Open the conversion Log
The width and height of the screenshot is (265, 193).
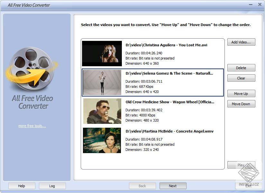(x=52, y=186)
